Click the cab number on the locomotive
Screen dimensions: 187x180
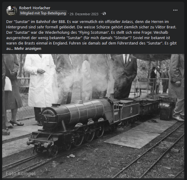(x=116, y=113)
